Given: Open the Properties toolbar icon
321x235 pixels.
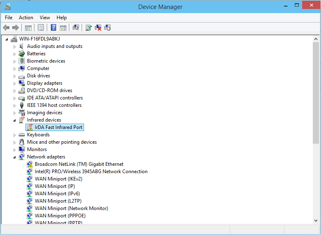Looking at the screenshot, I should pos(41,27).
